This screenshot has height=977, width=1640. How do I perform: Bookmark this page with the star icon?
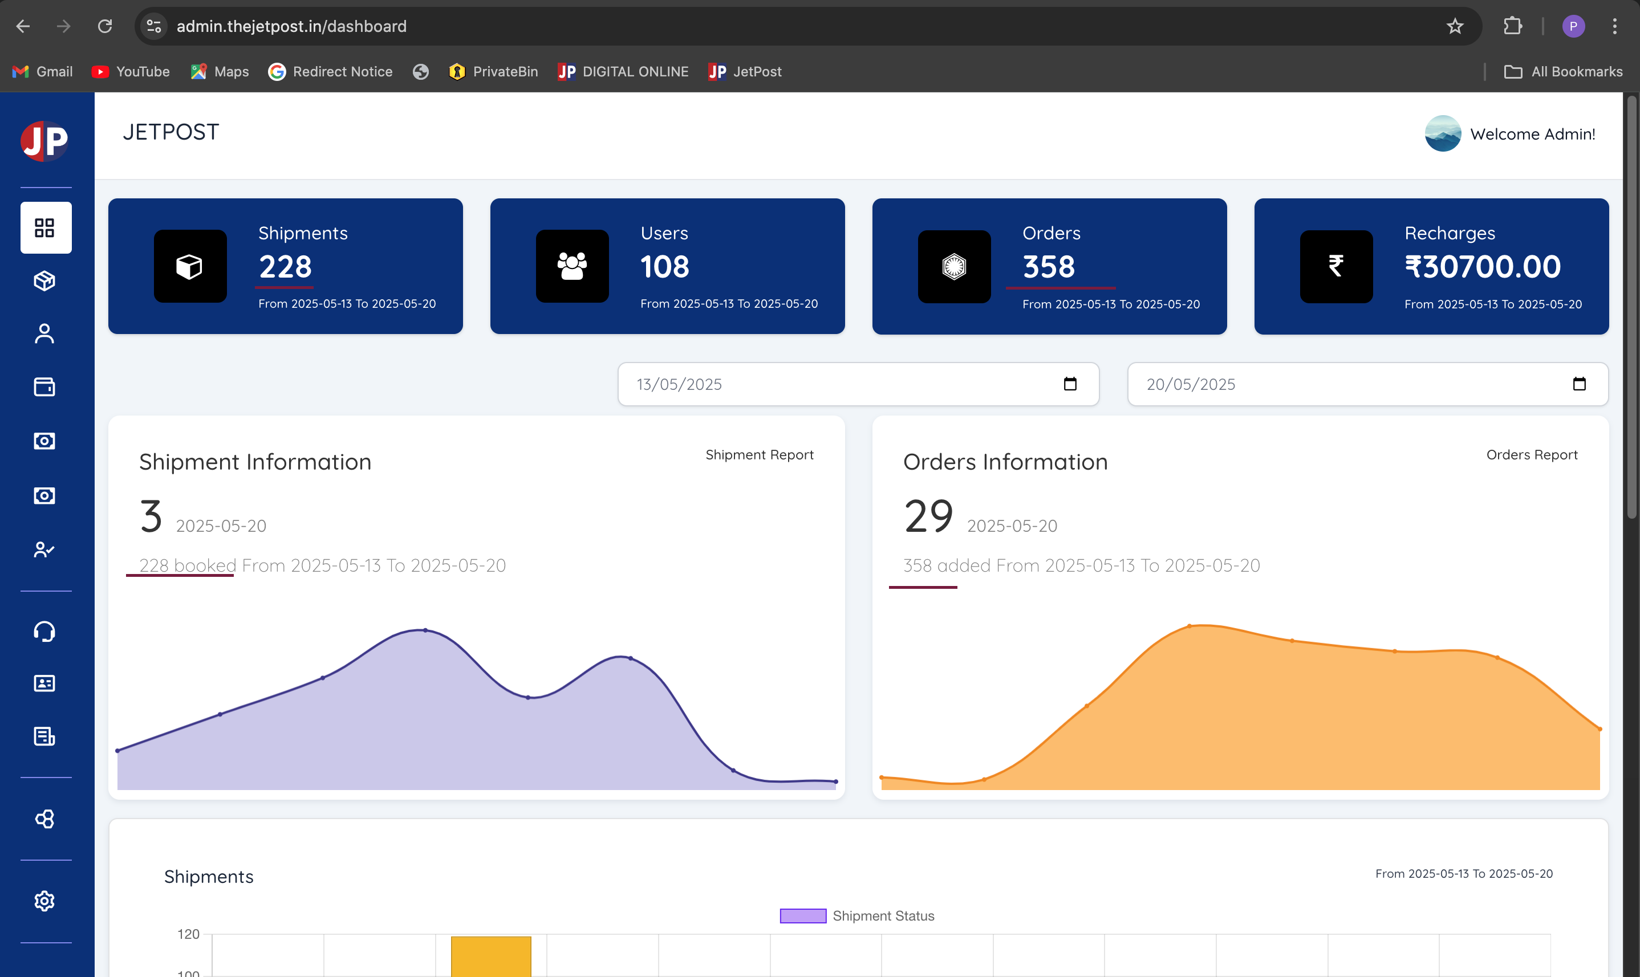(x=1455, y=26)
